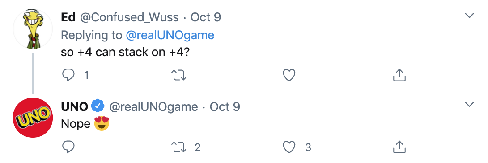Expand options chevron on UNO's tweet
Screen dimensions: 488x163
click(469, 104)
